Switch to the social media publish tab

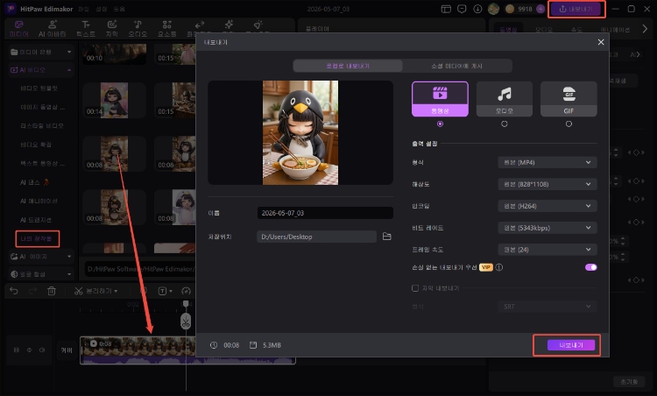coord(456,66)
